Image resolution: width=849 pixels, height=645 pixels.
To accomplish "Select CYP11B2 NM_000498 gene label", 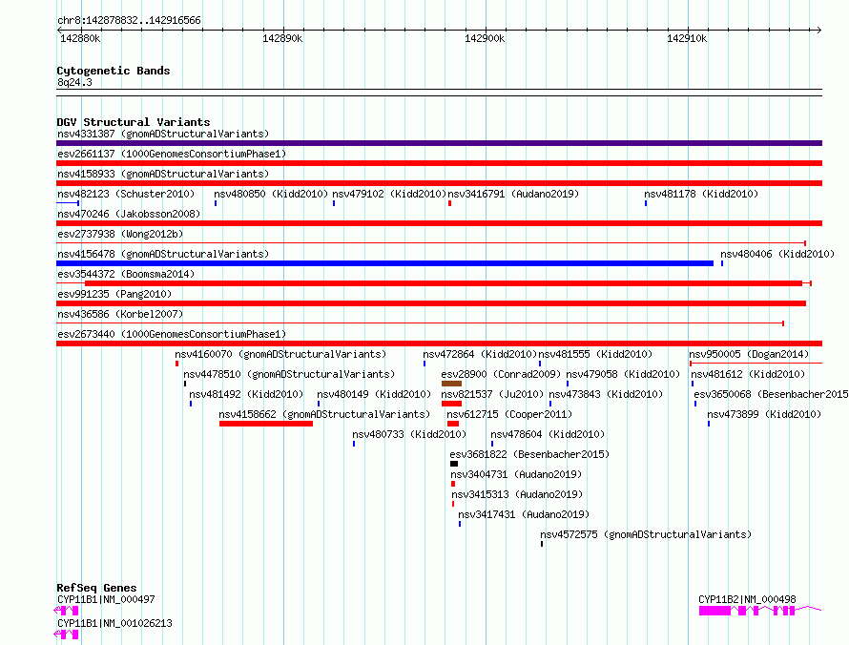I will [x=747, y=599].
